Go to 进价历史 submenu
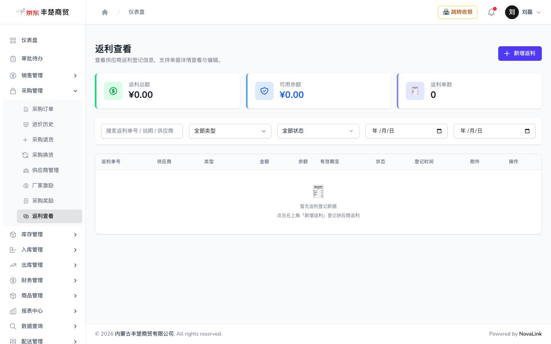The height and width of the screenshot is (344, 551). (x=49, y=124)
